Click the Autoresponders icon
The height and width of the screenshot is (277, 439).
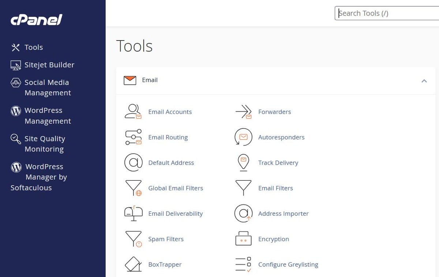(243, 137)
